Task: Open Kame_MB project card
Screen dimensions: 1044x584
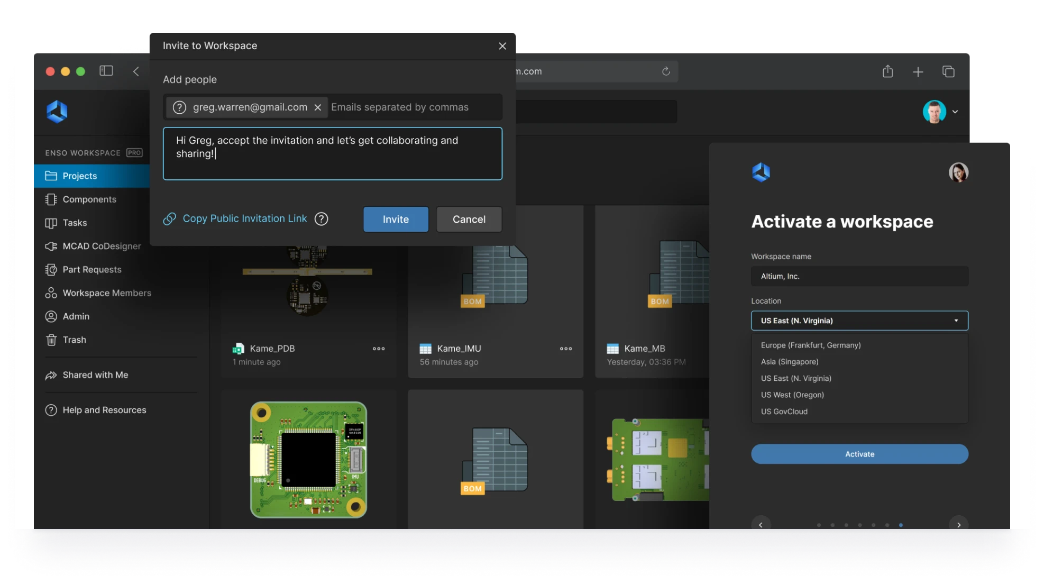Action: tap(652, 291)
